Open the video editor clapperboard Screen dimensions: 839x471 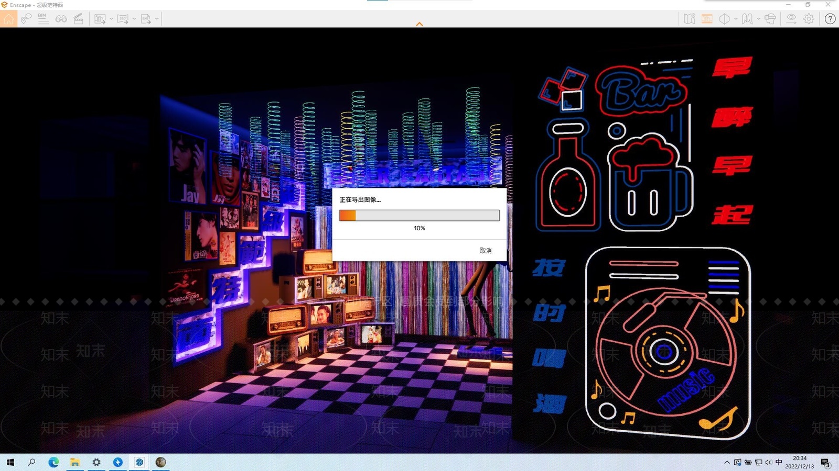pyautogui.click(x=79, y=19)
